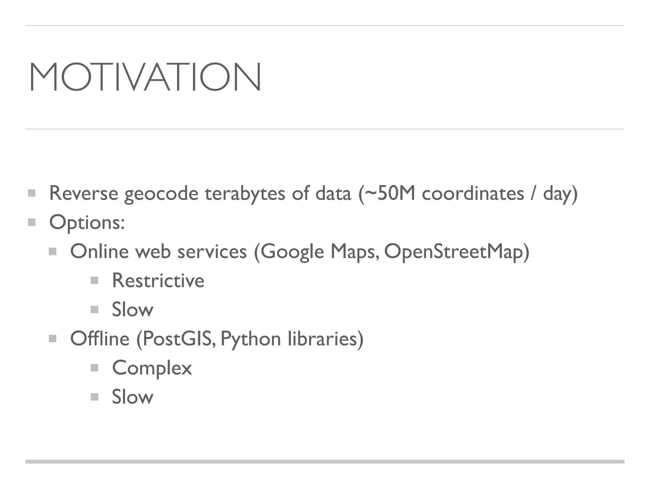Click the bullet square beside Restrictive
Viewport: 650px width, 487px height.
[95, 280]
